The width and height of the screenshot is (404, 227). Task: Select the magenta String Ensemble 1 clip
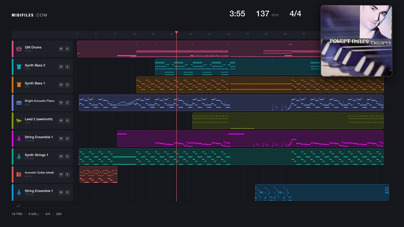(x=250, y=139)
